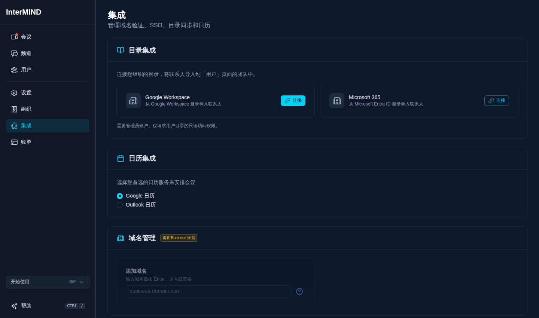The image size is (539, 318).
Task: Open 设置 settings in sidebar
Action: tap(48, 92)
